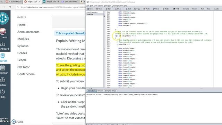Open Calendar in Canvas global navigation

pyautogui.click(x=3, y=70)
